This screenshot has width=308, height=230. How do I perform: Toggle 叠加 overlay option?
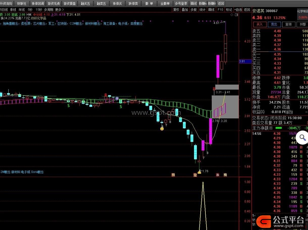pos(185,10)
